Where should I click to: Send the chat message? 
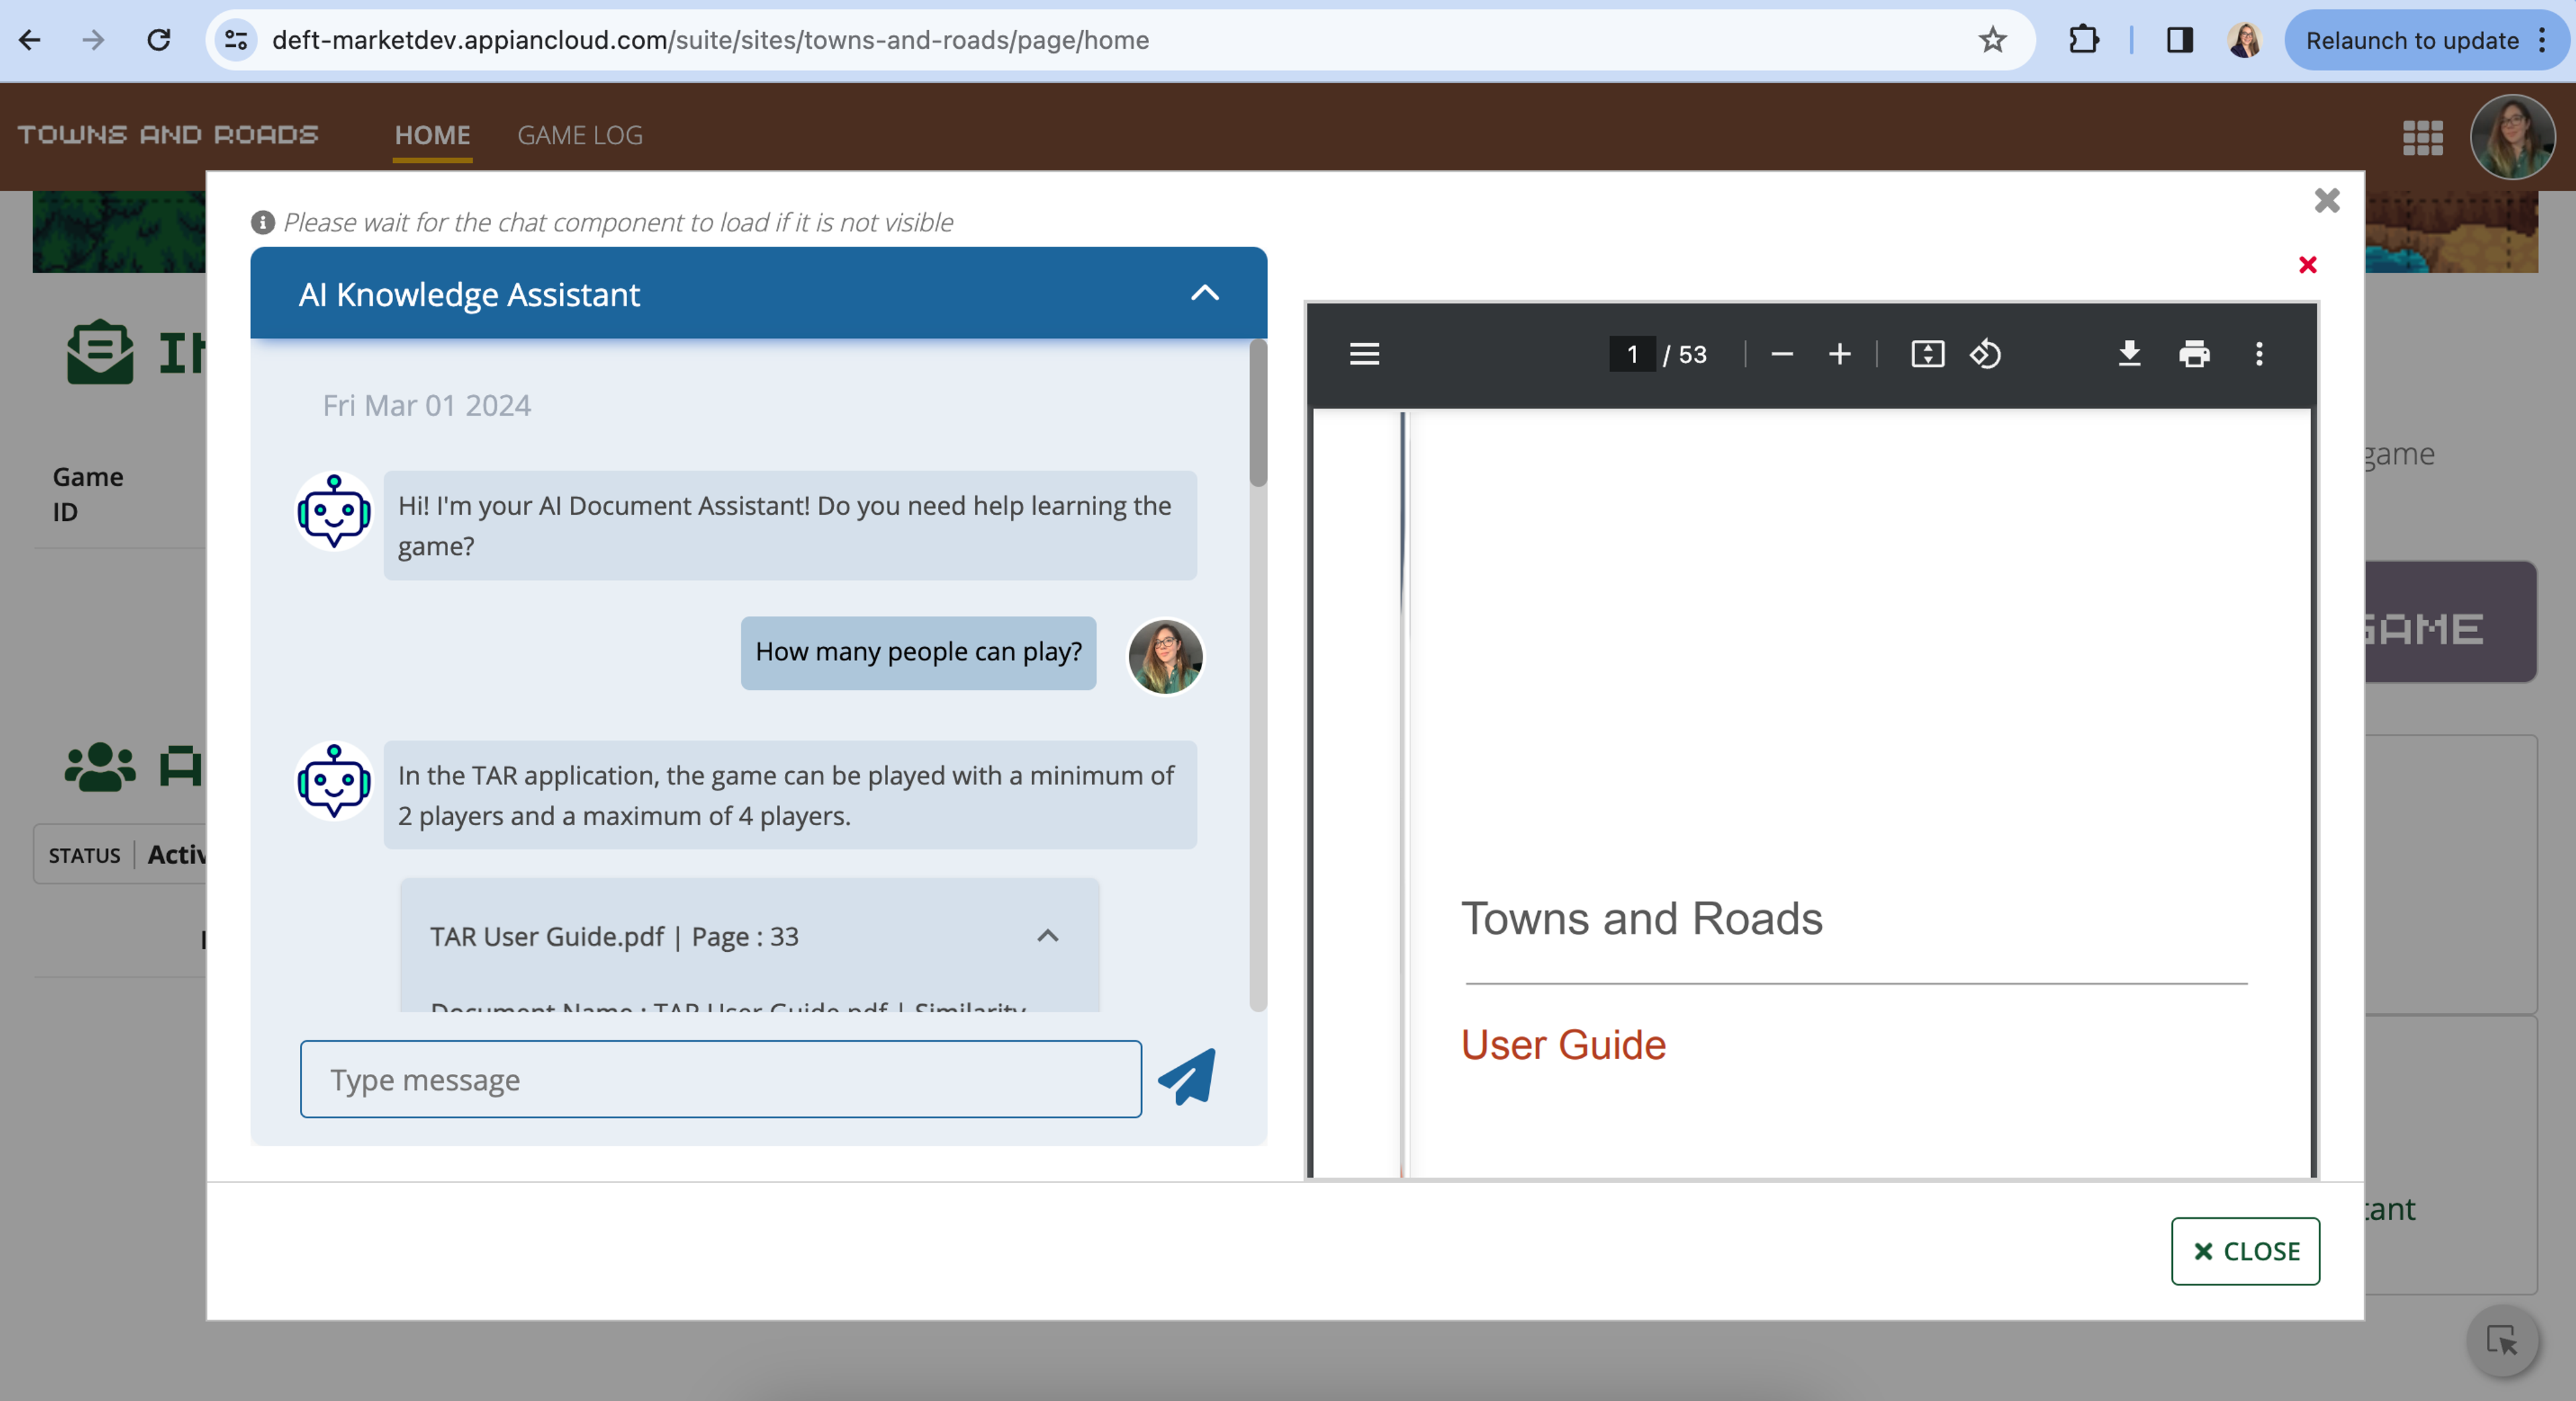coord(1187,1077)
